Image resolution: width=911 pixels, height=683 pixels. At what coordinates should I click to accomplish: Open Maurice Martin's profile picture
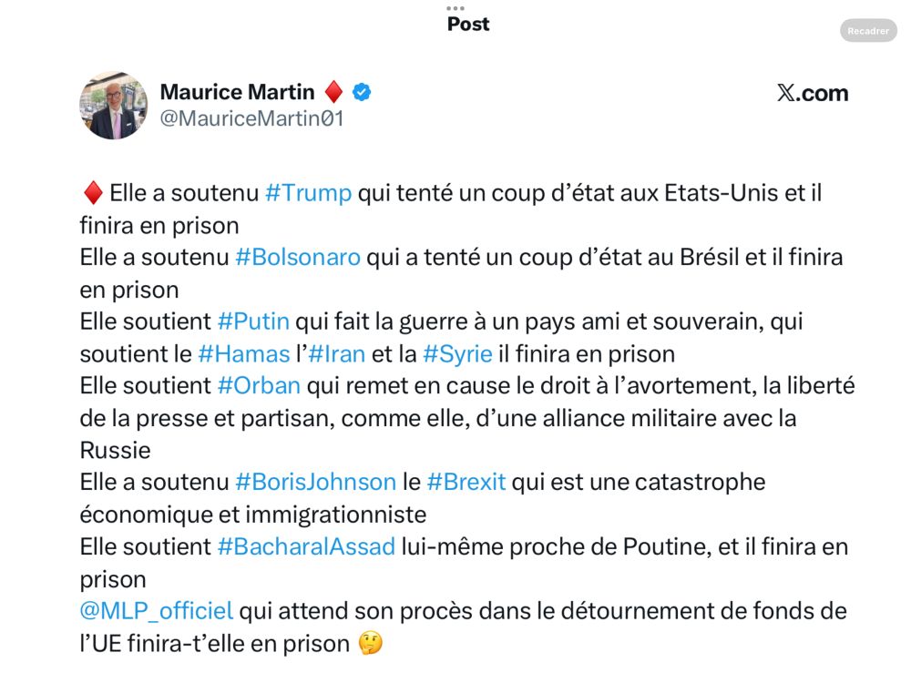click(113, 105)
